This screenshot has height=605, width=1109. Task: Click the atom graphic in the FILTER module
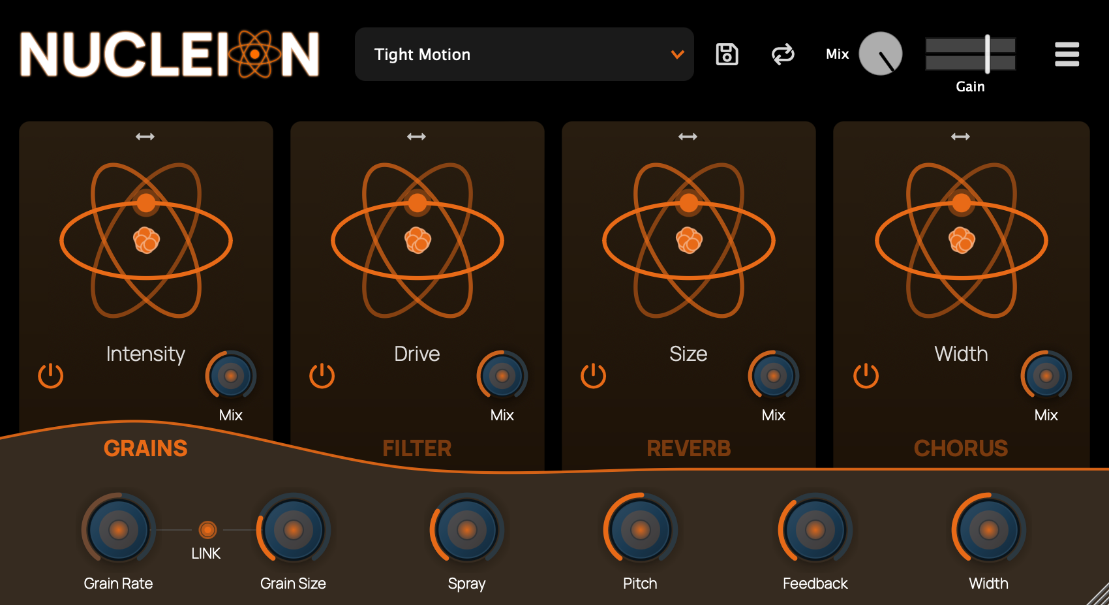417,240
